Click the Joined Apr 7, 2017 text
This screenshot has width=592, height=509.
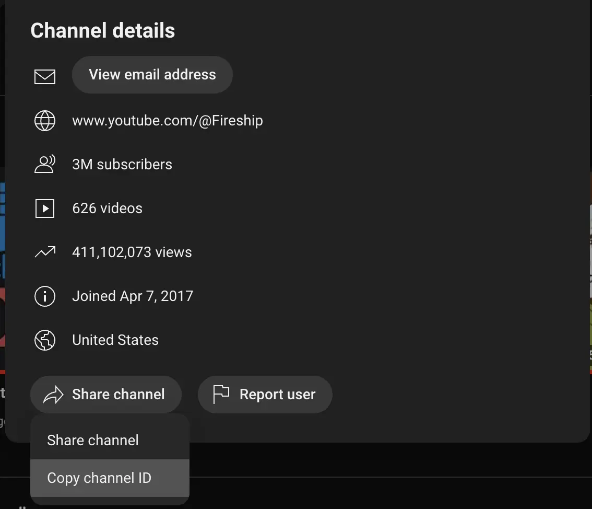click(133, 296)
